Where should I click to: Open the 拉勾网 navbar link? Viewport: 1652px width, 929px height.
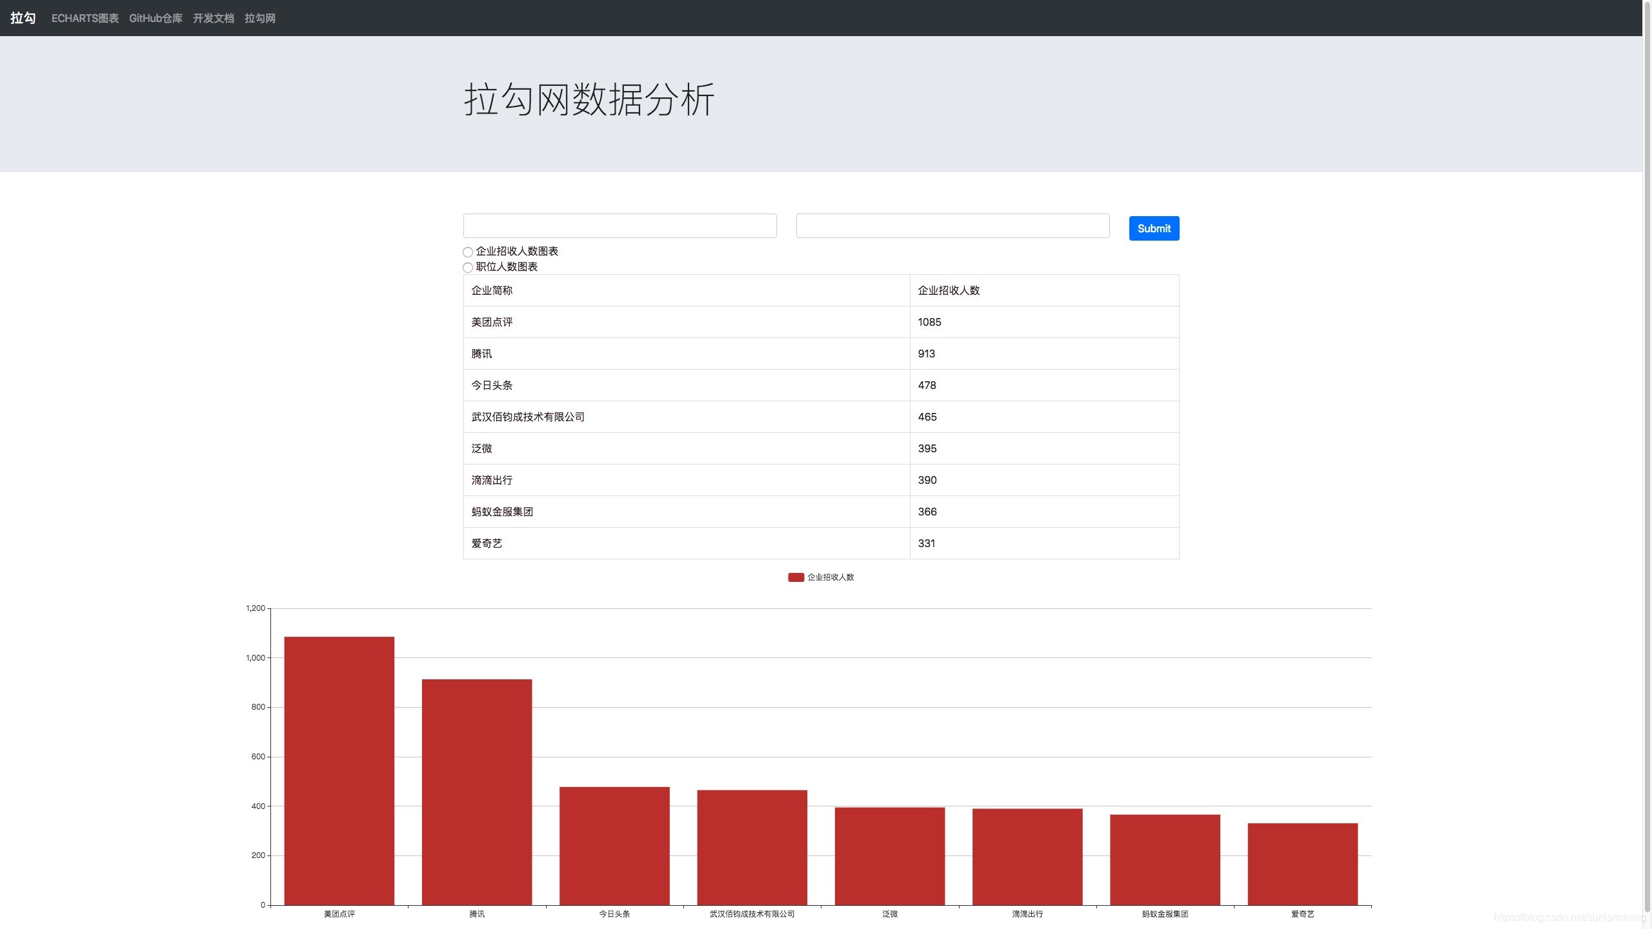pos(259,18)
